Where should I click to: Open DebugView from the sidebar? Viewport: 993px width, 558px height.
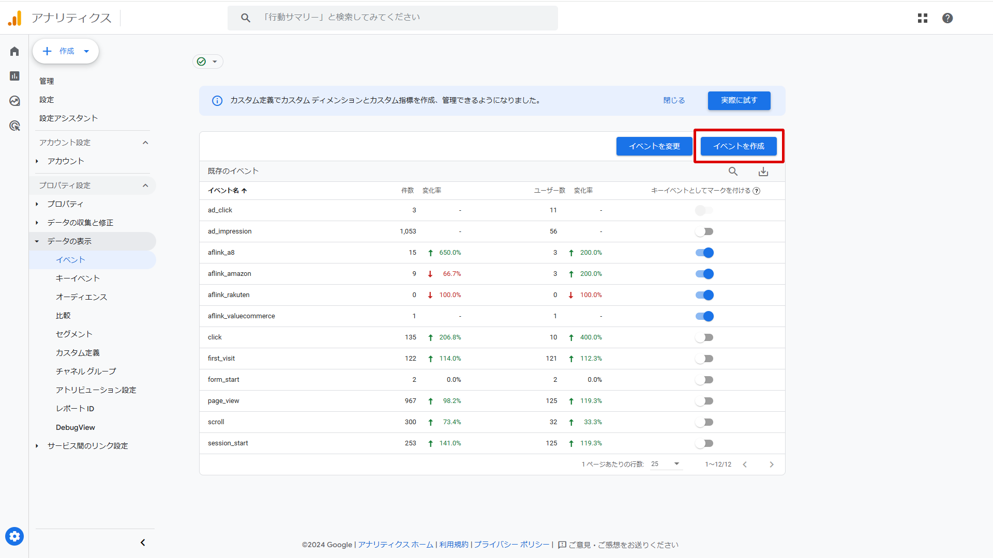[76, 427]
